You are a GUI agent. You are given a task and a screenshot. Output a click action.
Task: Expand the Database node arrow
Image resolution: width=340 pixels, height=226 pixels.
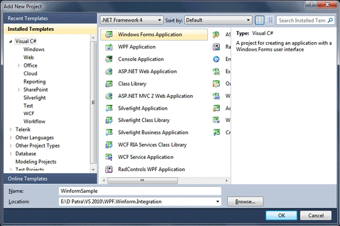[11, 154]
